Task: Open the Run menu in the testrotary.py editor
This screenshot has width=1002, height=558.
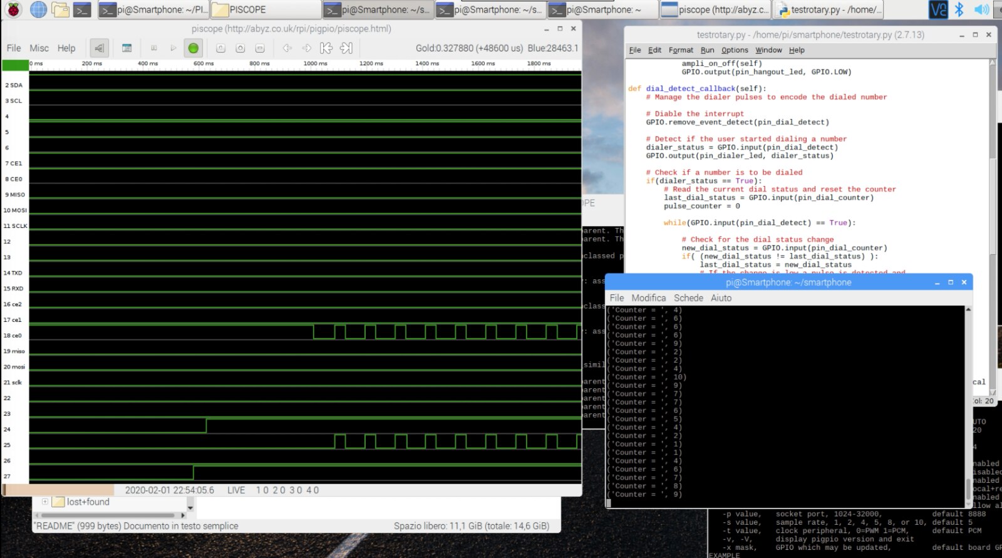Action: tap(707, 50)
